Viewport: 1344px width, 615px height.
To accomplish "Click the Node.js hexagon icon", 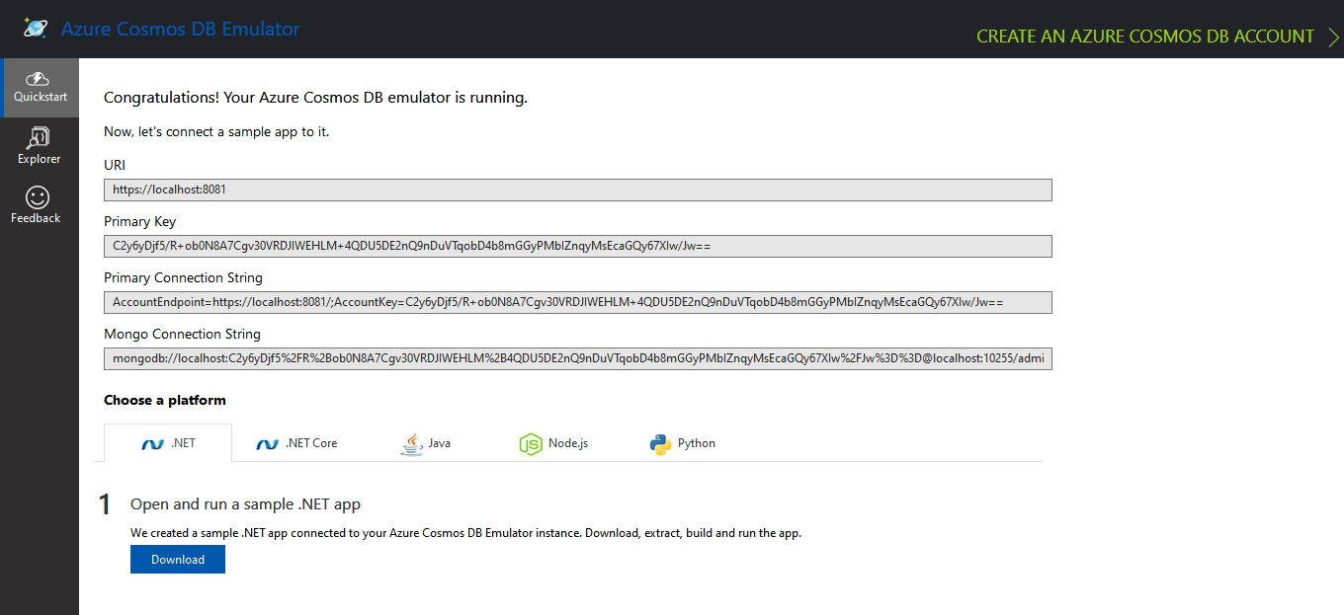I will tap(531, 444).
